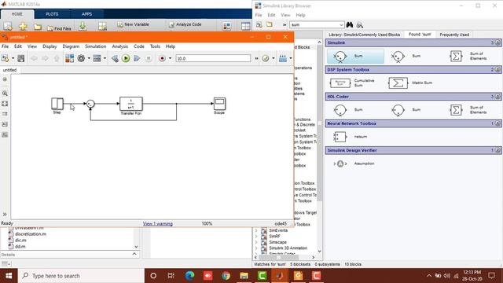Open the dropdown arrow next to Build Model

(291, 58)
